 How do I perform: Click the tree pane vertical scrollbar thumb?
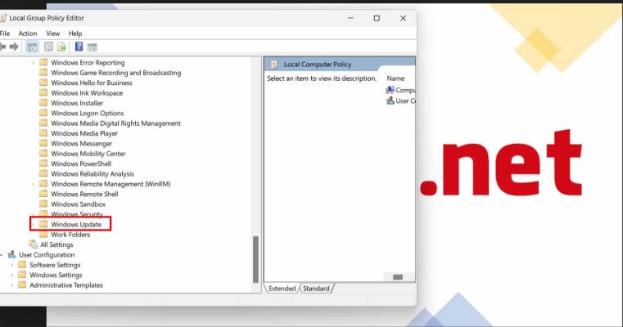255,259
